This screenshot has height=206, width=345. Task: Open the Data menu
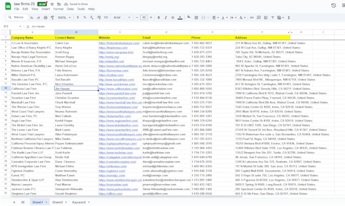pos(70,9)
